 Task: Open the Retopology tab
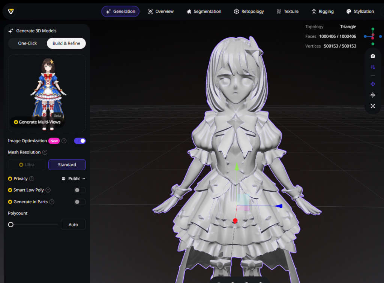(249, 12)
